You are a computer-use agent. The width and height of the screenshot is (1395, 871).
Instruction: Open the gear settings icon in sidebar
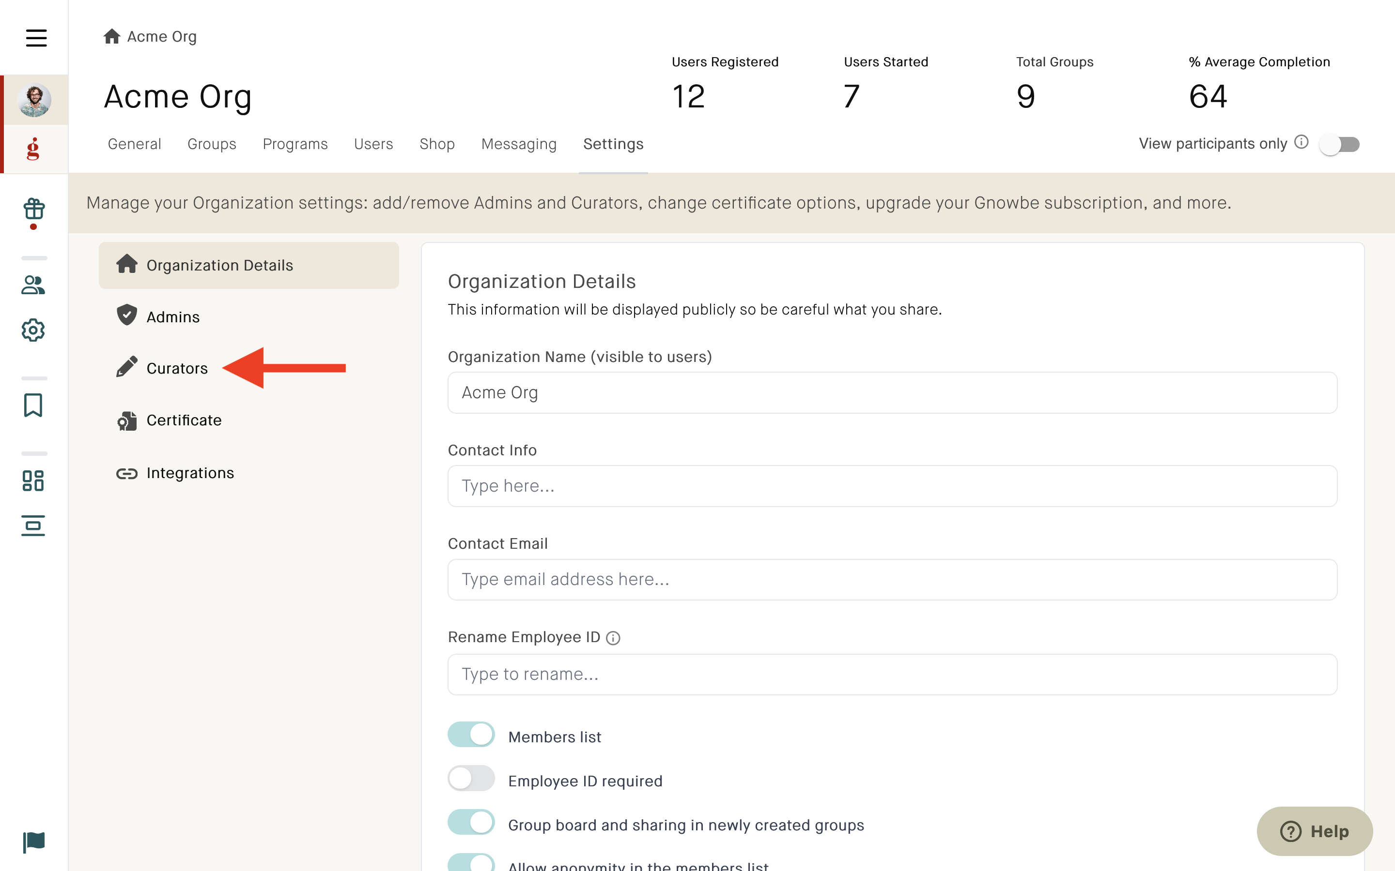pos(33,330)
